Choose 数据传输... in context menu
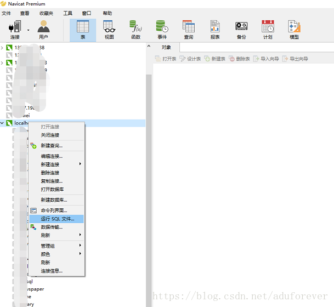This screenshot has height=307, width=334. point(56,227)
